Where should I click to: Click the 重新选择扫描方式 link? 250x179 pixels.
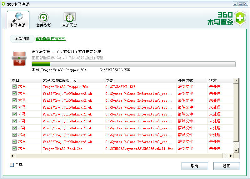50,39
